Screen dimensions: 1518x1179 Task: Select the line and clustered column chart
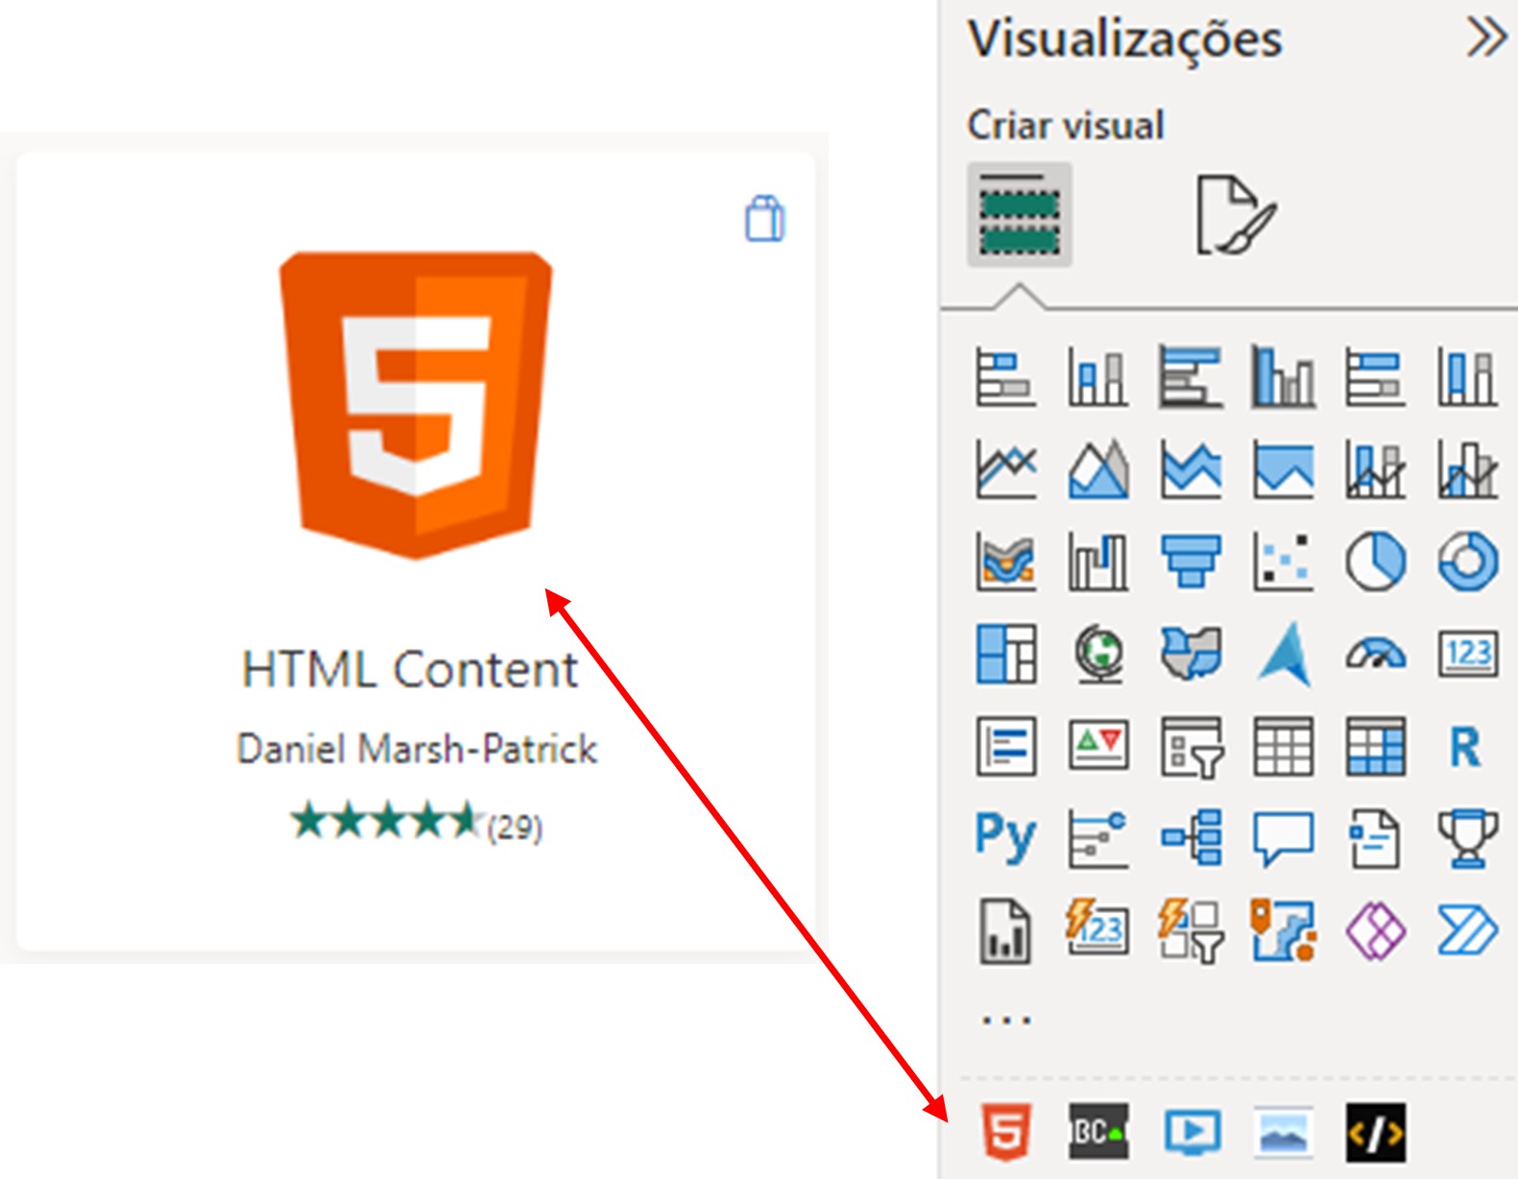coord(1467,469)
